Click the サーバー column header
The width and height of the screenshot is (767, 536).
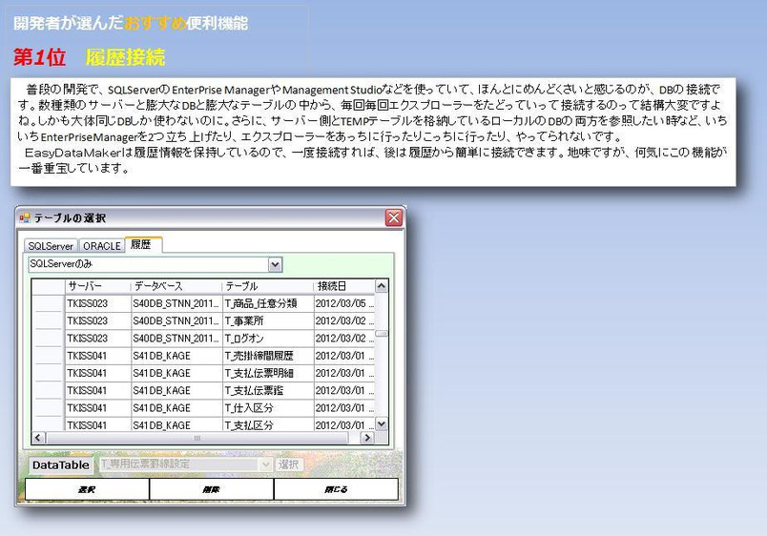point(98,286)
